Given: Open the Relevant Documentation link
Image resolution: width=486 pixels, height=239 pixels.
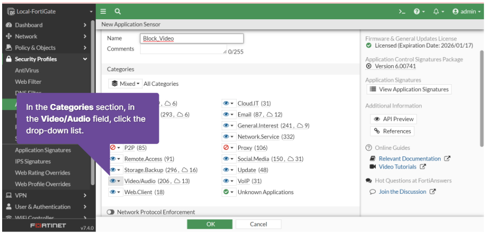Looking at the screenshot, I should (410, 158).
